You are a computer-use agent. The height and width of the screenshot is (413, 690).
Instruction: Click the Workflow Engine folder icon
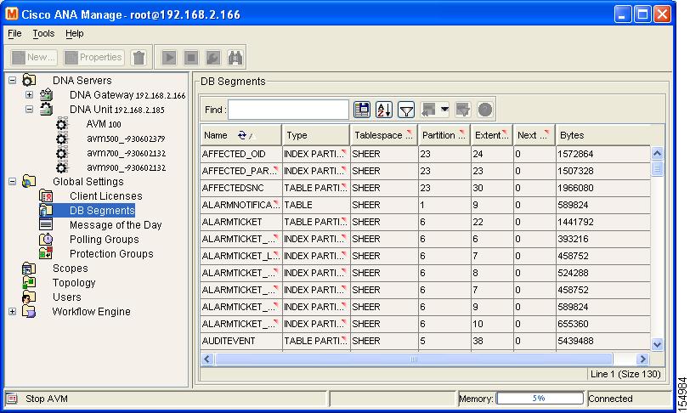29,312
